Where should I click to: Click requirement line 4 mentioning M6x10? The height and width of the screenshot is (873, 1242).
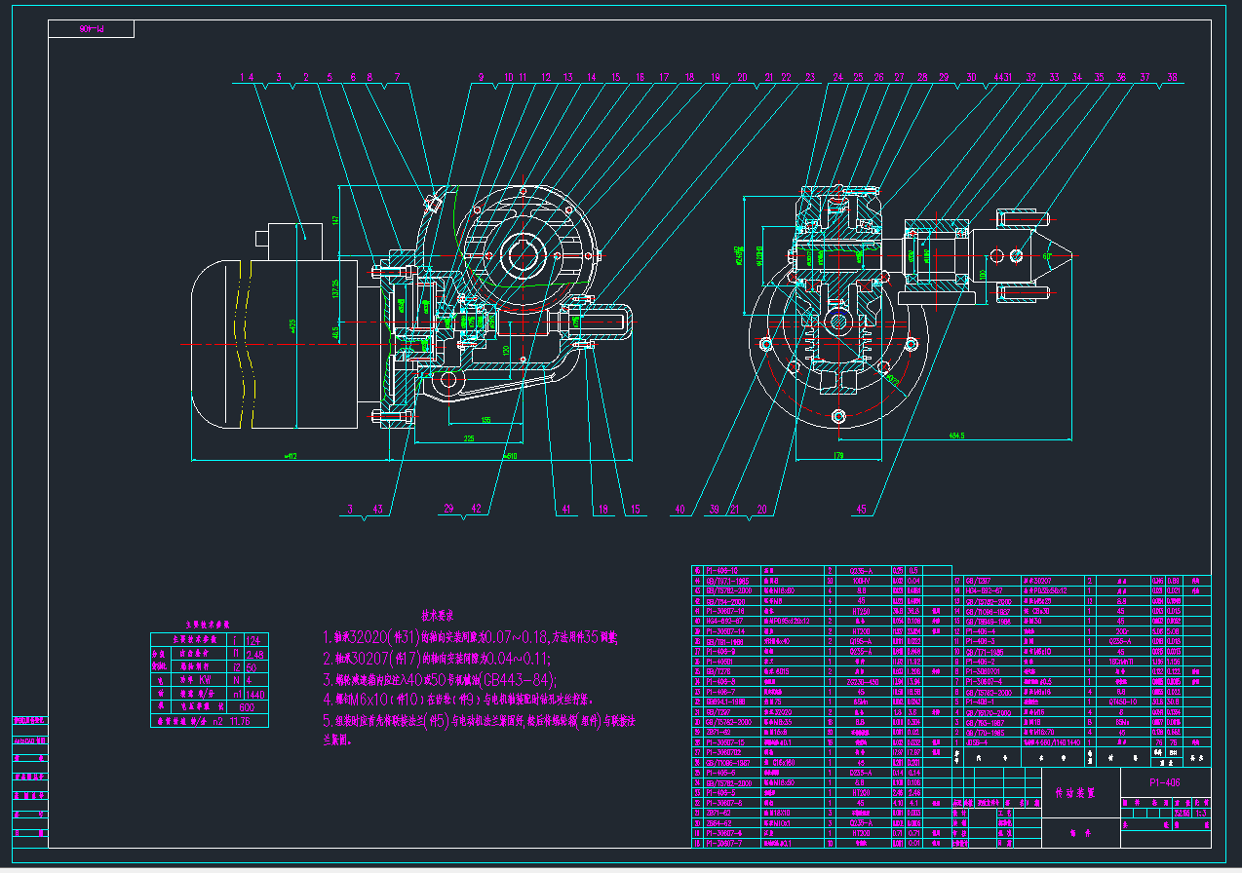pos(457,700)
